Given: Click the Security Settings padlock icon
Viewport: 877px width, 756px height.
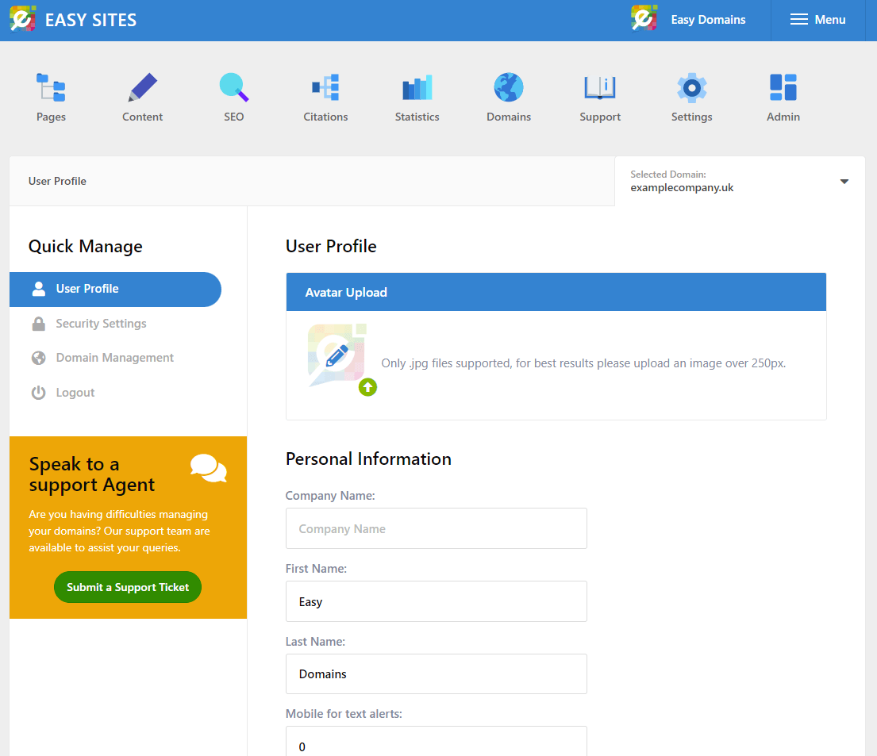Looking at the screenshot, I should (39, 324).
